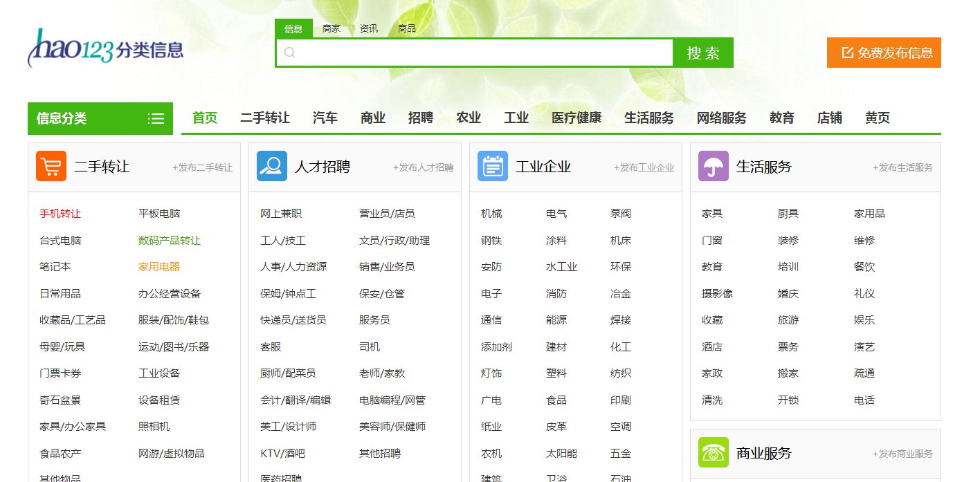Switch to the 商家 search tab
The image size is (962, 482).
(332, 28)
